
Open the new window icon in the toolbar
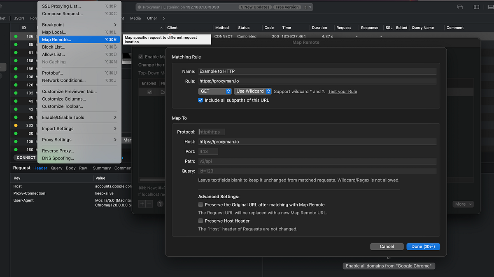(x=459, y=7)
